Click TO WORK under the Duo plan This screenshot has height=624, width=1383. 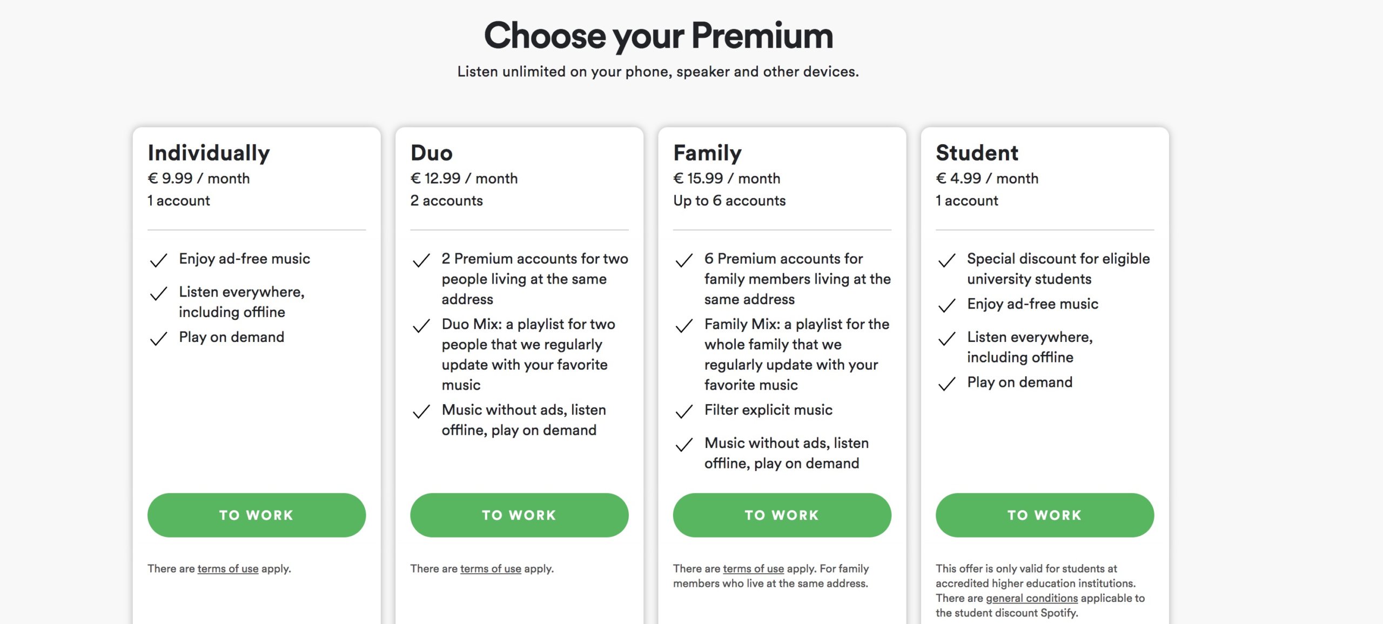click(519, 515)
